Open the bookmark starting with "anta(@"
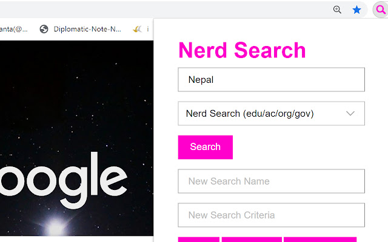The height and width of the screenshot is (242, 388). coord(13,28)
